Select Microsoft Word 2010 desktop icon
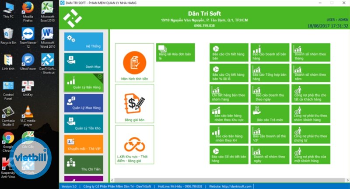The height and width of the screenshot is (189, 350). [x=48, y=38]
